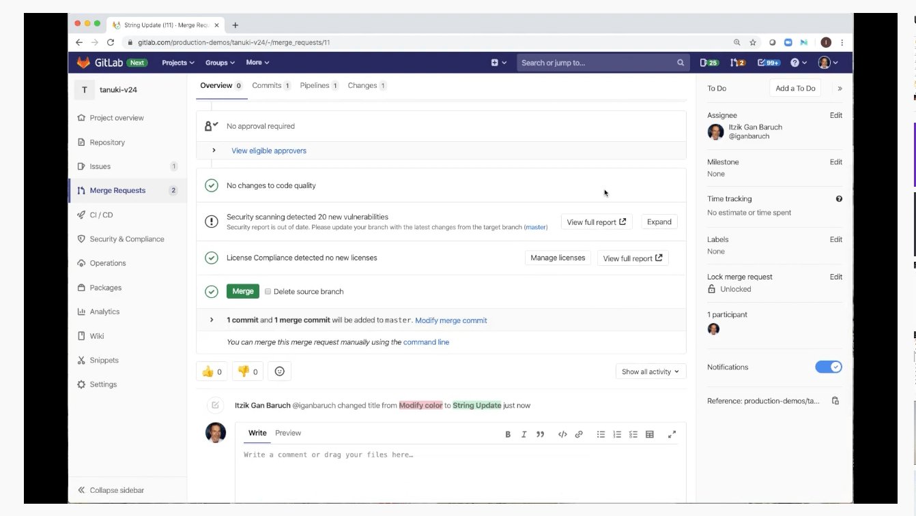Click the thumbs up reaction button
The image size is (916, 516).
[212, 371]
